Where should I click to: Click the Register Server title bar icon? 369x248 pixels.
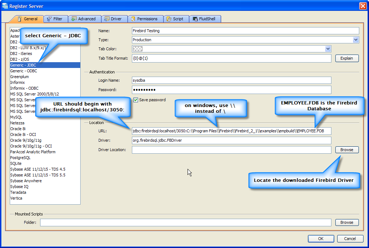click(5, 6)
